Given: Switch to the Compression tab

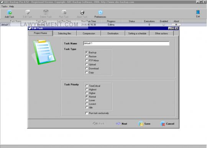Looking at the screenshot, I should click(89, 34).
